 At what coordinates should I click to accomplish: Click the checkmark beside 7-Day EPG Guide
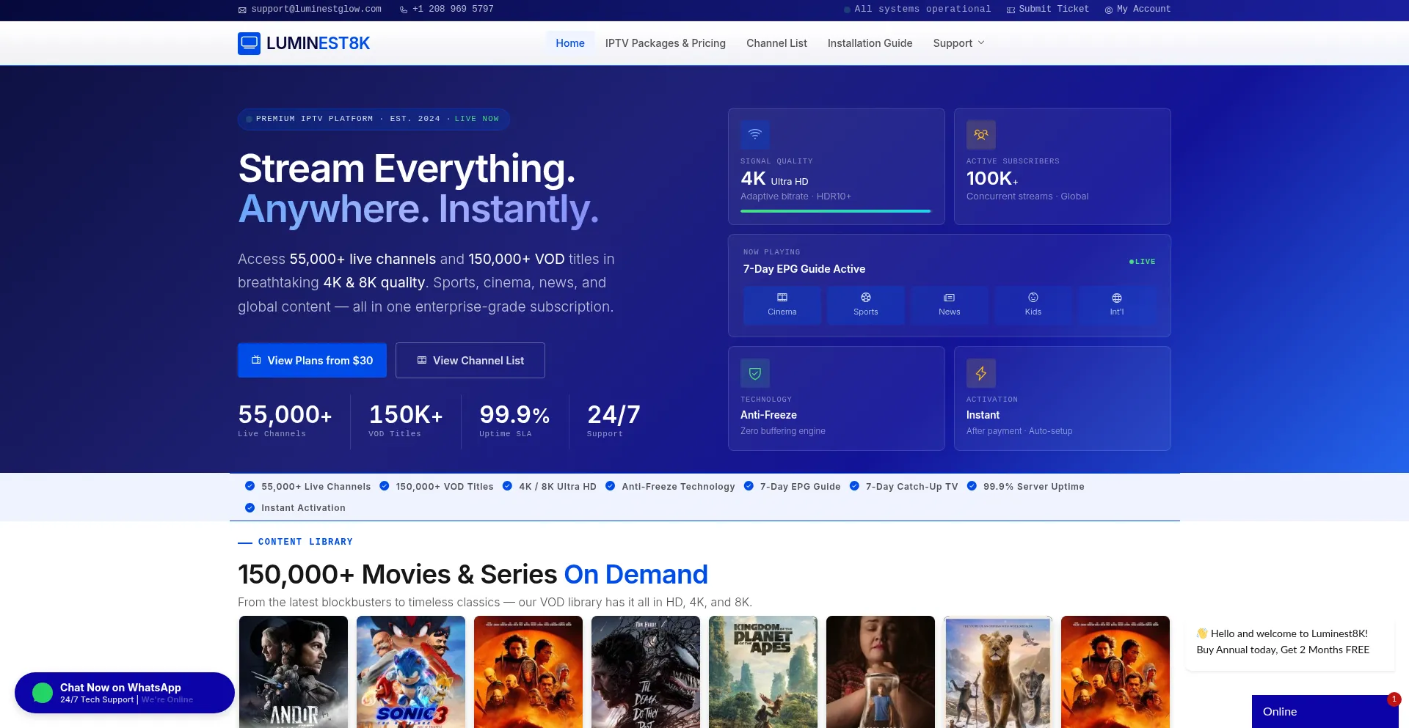tap(749, 486)
